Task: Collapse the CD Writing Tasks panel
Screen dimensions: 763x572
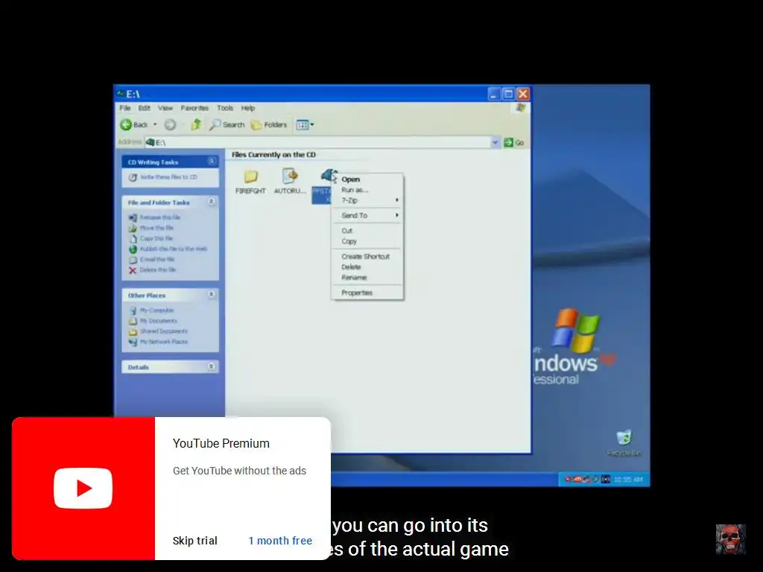Action: [211, 162]
